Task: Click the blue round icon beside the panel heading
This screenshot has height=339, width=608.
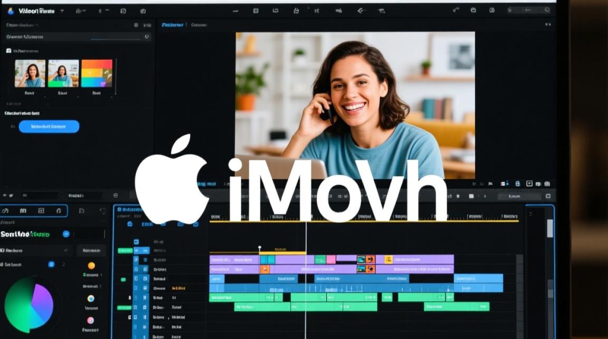Action: (66, 234)
